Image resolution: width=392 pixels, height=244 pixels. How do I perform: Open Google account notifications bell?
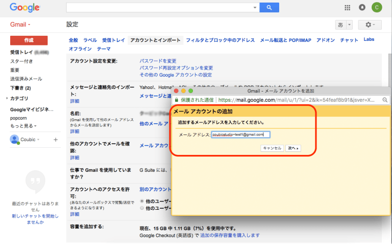362,8
